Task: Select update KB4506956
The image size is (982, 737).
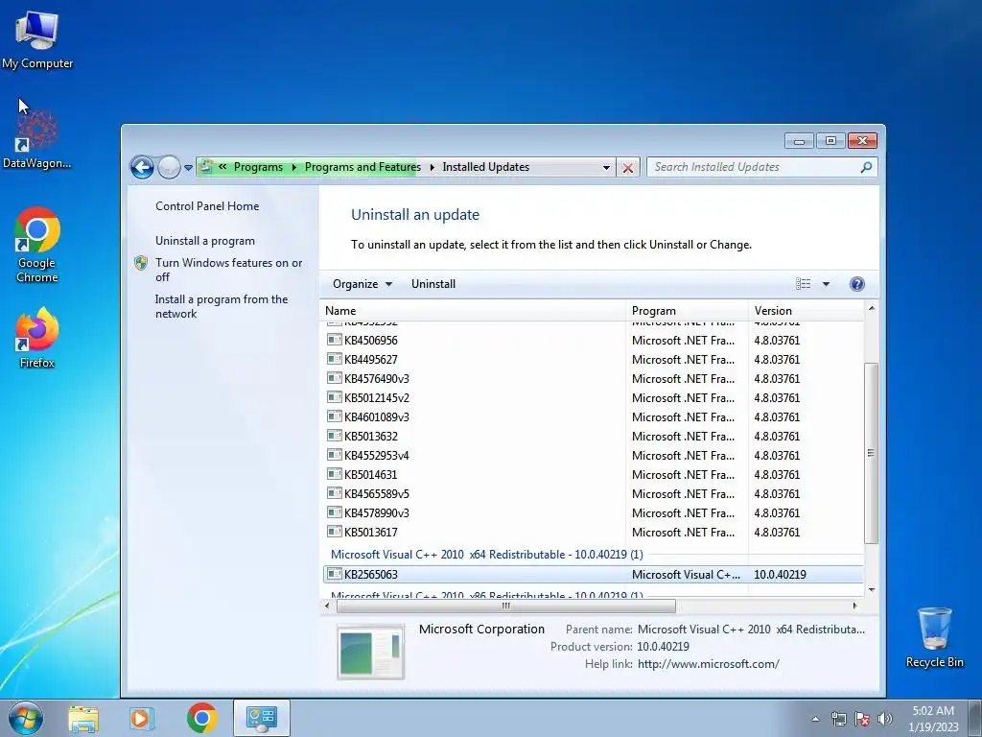Action: (x=593, y=341)
